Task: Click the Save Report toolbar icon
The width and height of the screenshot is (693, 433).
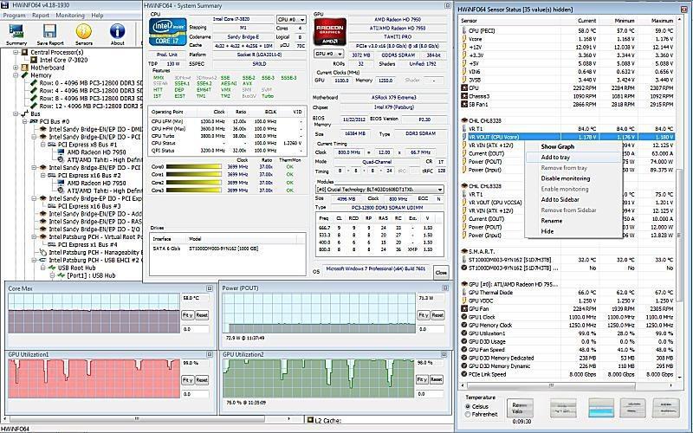Action: point(50,34)
